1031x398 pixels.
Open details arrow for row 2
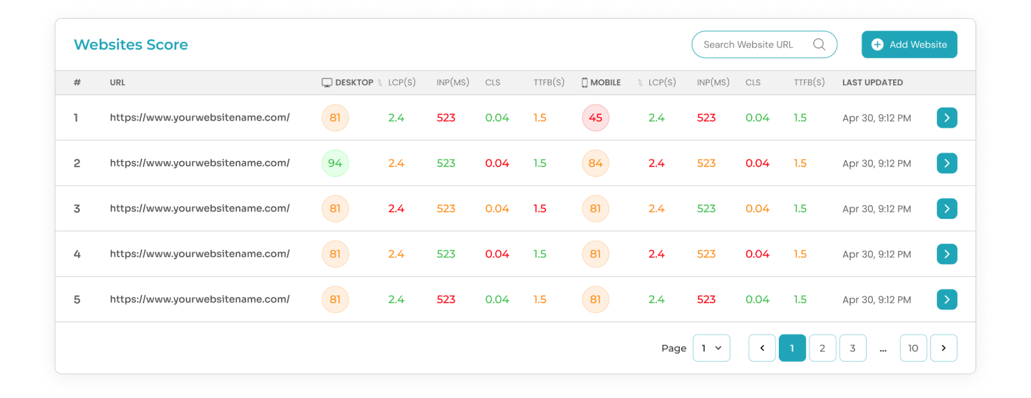947,163
